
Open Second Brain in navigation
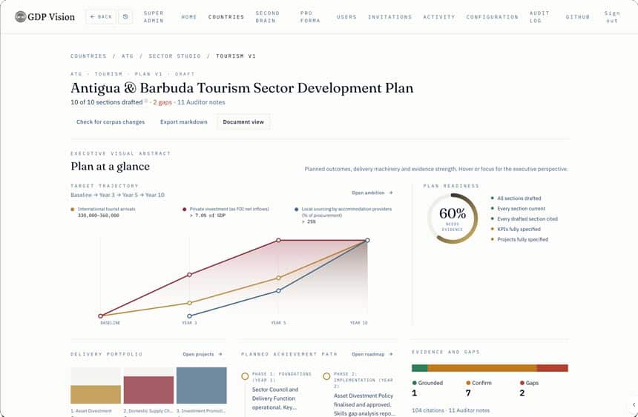pos(267,16)
